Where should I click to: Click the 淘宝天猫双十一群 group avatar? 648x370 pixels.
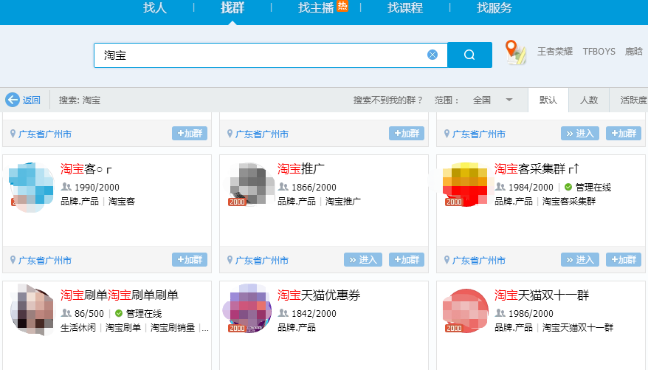[466, 311]
